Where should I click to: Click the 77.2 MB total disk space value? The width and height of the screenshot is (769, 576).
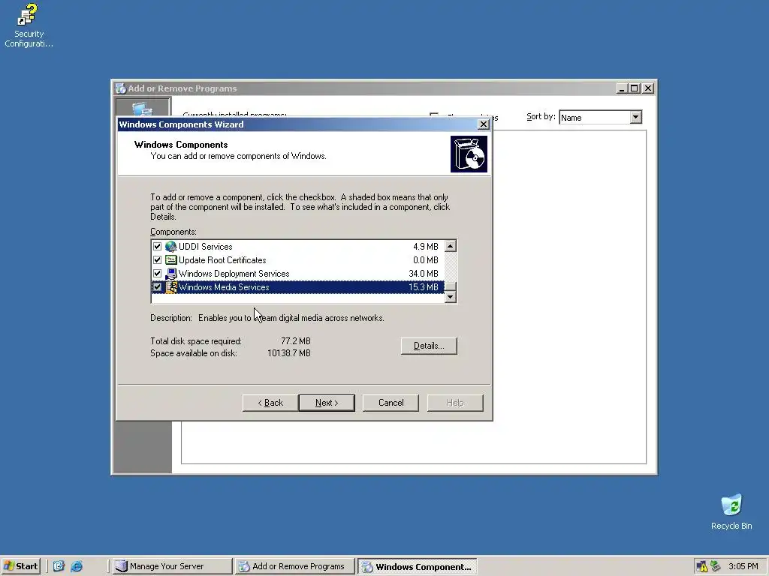(x=296, y=341)
